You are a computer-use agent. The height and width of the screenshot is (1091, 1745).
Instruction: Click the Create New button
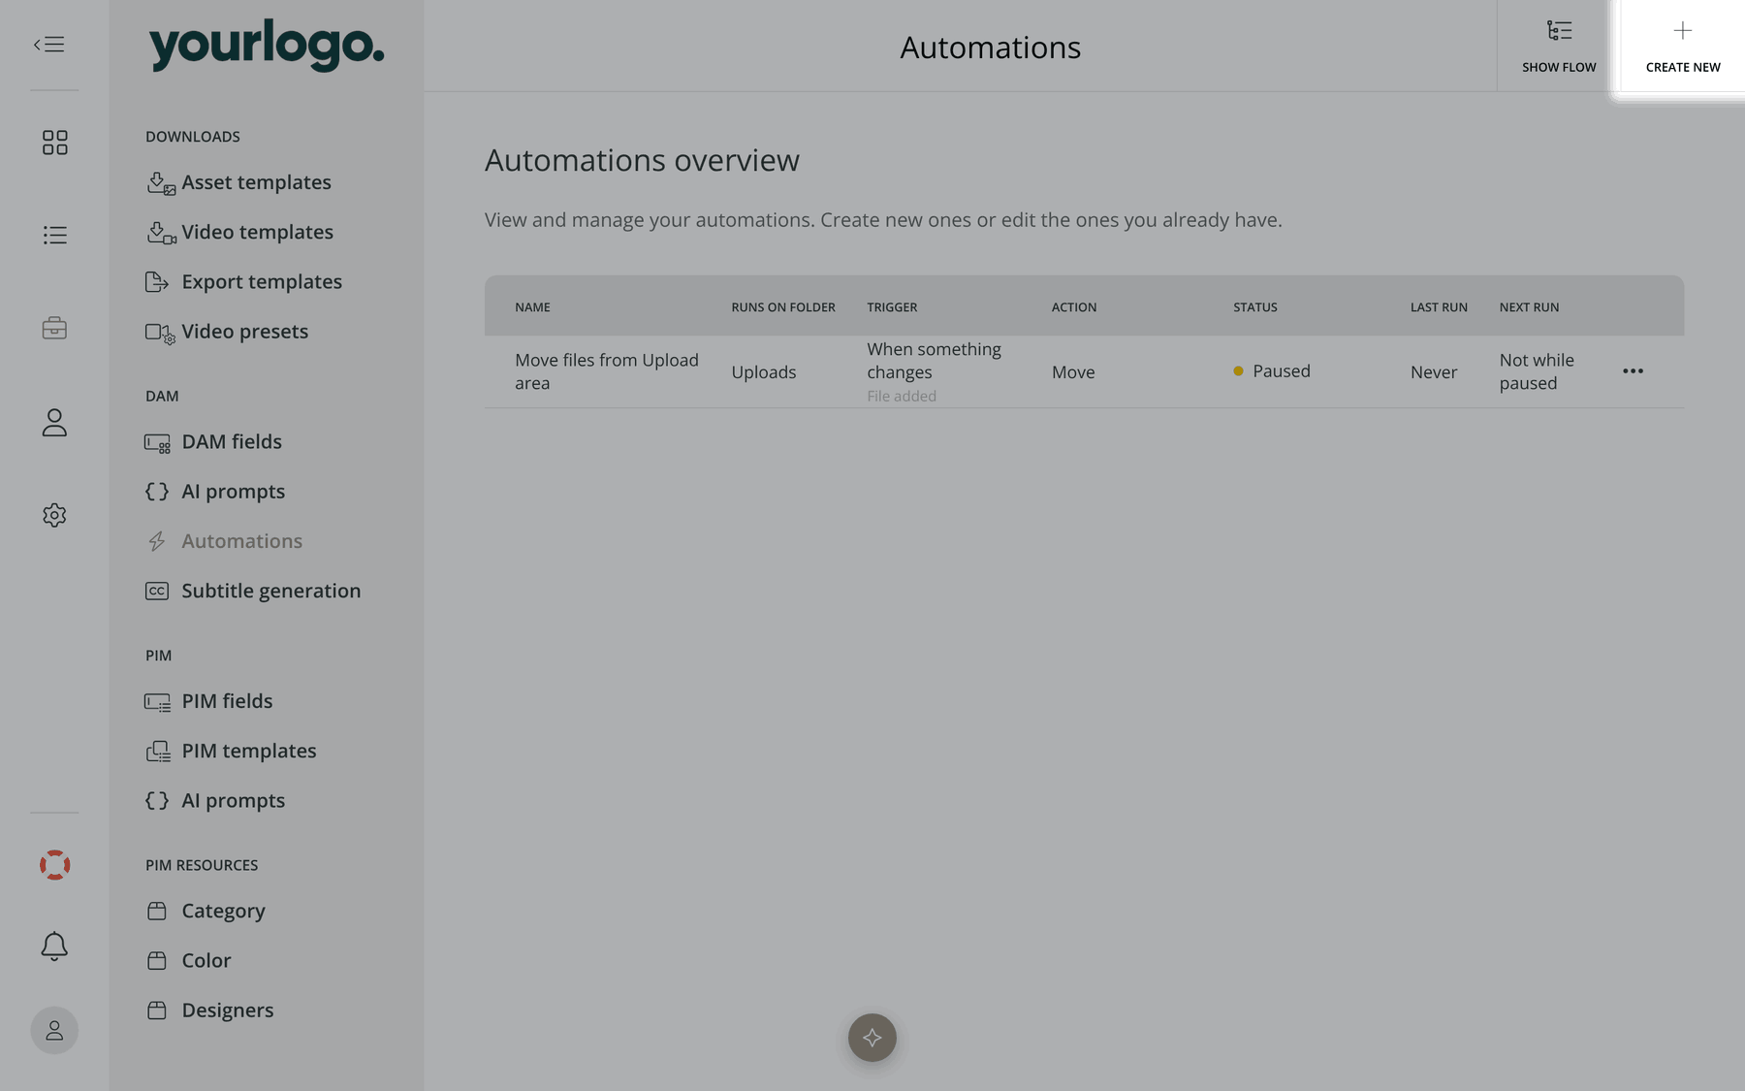pos(1683,46)
